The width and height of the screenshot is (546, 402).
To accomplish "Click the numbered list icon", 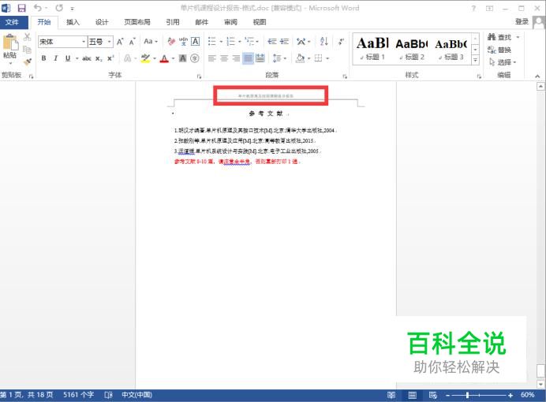I will pos(230,42).
